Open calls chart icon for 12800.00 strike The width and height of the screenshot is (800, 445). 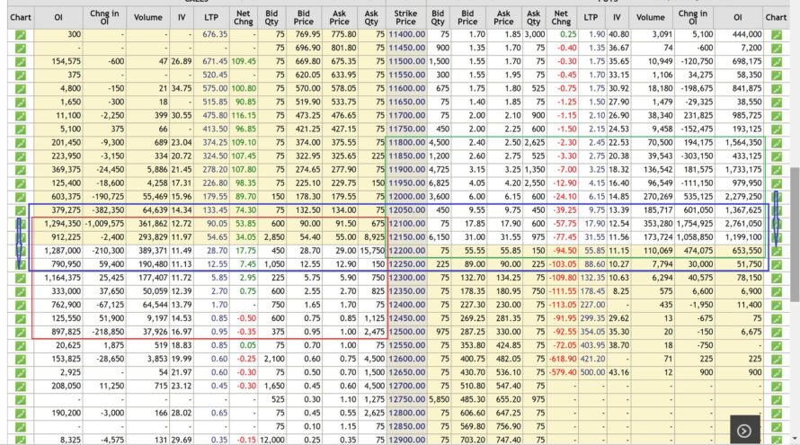(20, 414)
